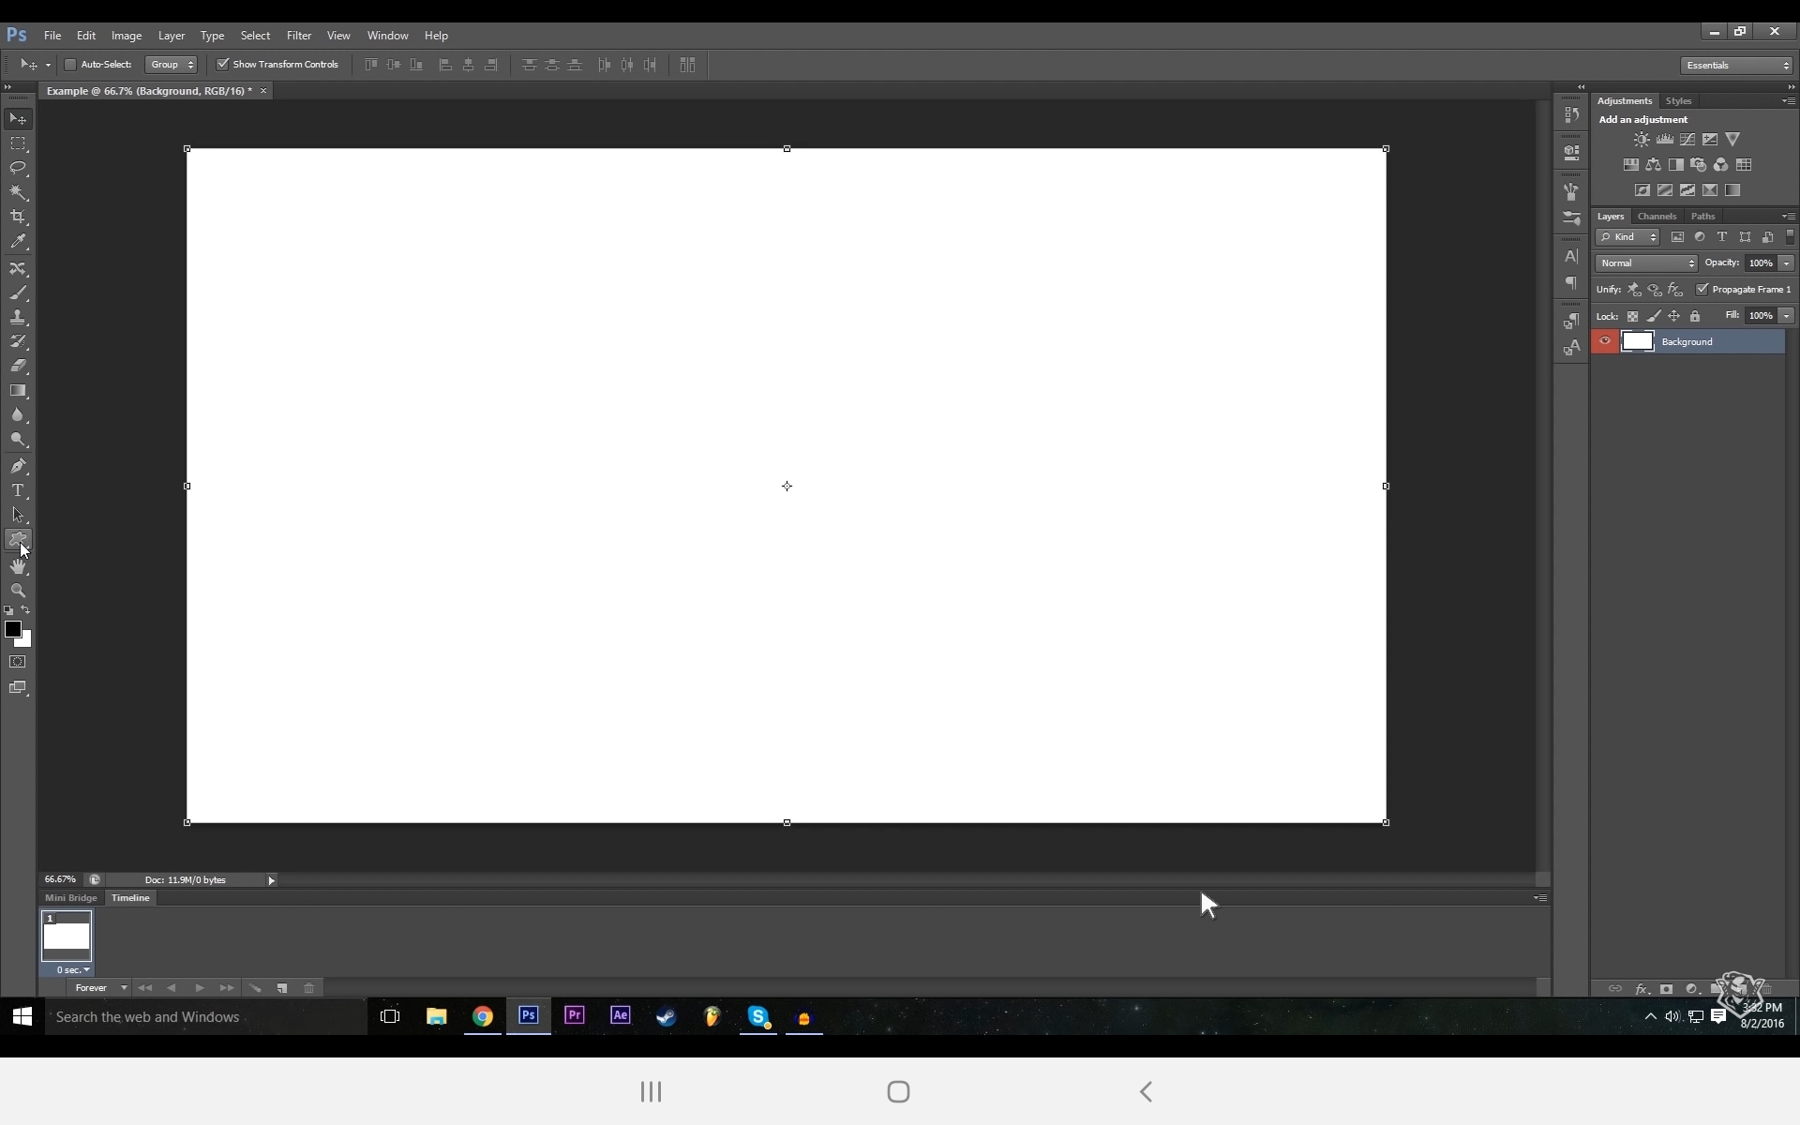Click the background color swatch
Viewport: 1800px width, 1125px height.
(26, 642)
